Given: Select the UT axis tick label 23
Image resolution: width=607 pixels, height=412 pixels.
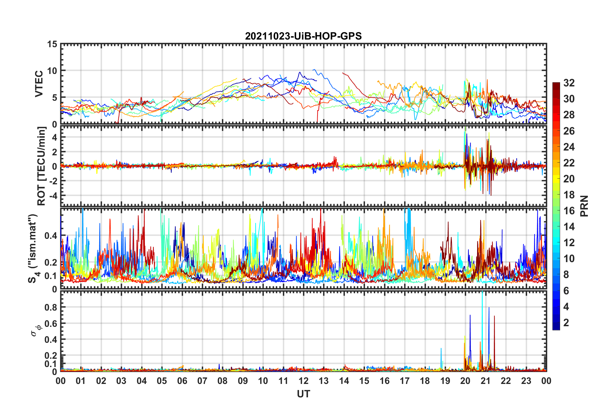Looking at the screenshot, I should (526, 381).
